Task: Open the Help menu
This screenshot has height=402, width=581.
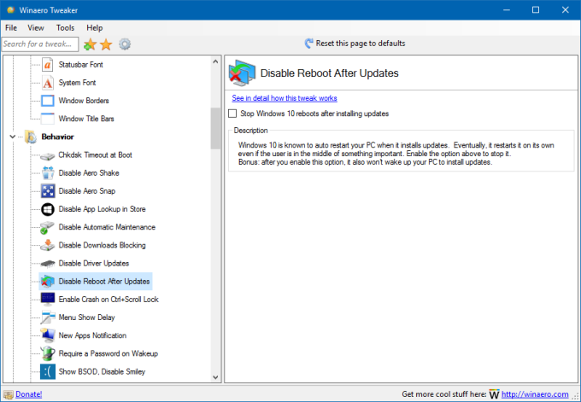Action: tap(95, 28)
